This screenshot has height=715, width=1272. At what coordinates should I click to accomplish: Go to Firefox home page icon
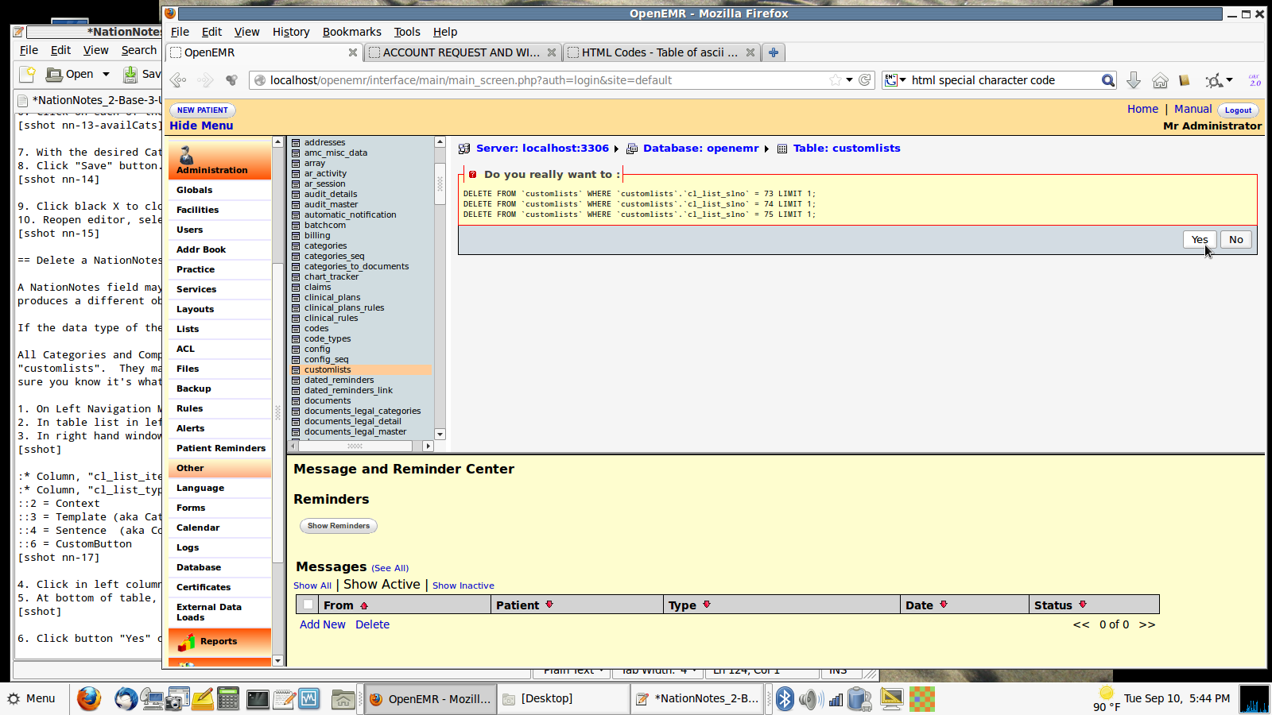pyautogui.click(x=1160, y=80)
